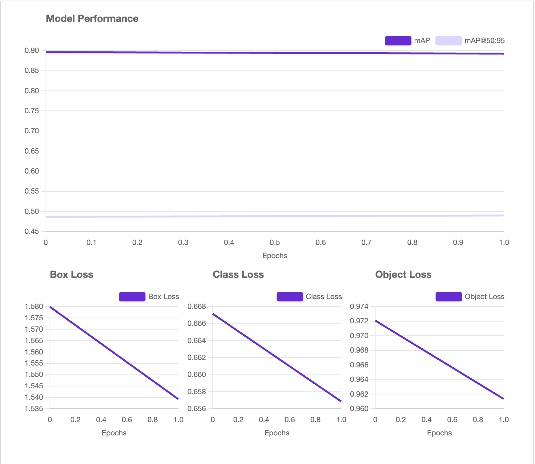535x464 pixels.
Task: Click the Class Loss chart heading
Action: 238,274
